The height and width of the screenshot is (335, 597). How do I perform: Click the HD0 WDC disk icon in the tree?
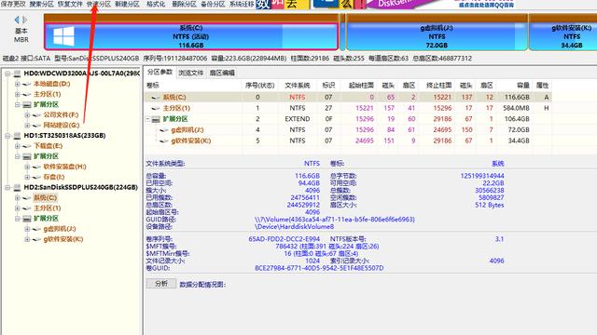point(17,74)
